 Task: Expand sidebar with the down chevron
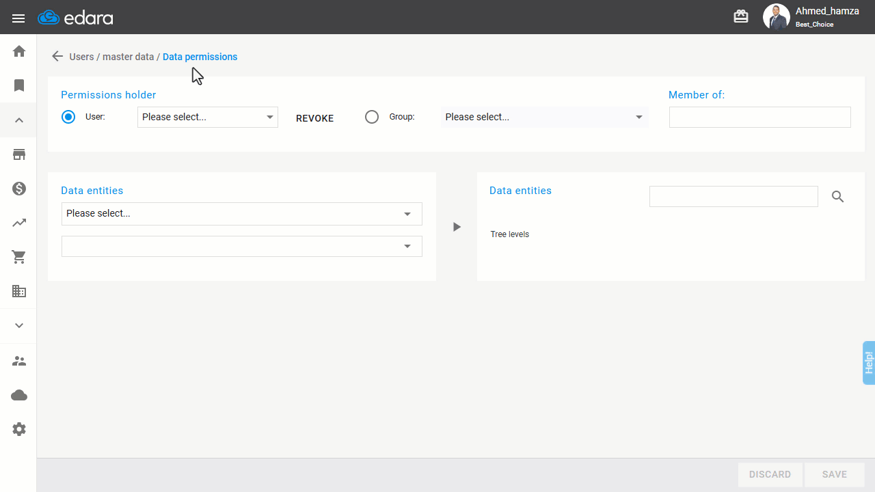[19, 325]
